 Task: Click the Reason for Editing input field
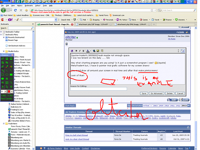pos(99,89)
